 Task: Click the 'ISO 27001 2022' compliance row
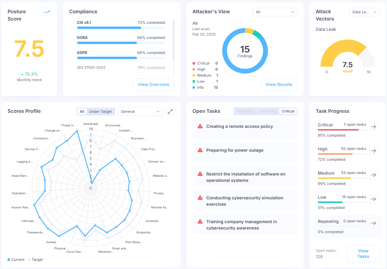pos(121,68)
